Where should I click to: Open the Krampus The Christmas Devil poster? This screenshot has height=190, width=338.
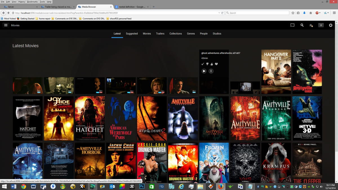(x=276, y=163)
